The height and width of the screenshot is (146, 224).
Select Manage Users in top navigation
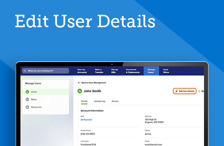pyautogui.click(x=151, y=71)
